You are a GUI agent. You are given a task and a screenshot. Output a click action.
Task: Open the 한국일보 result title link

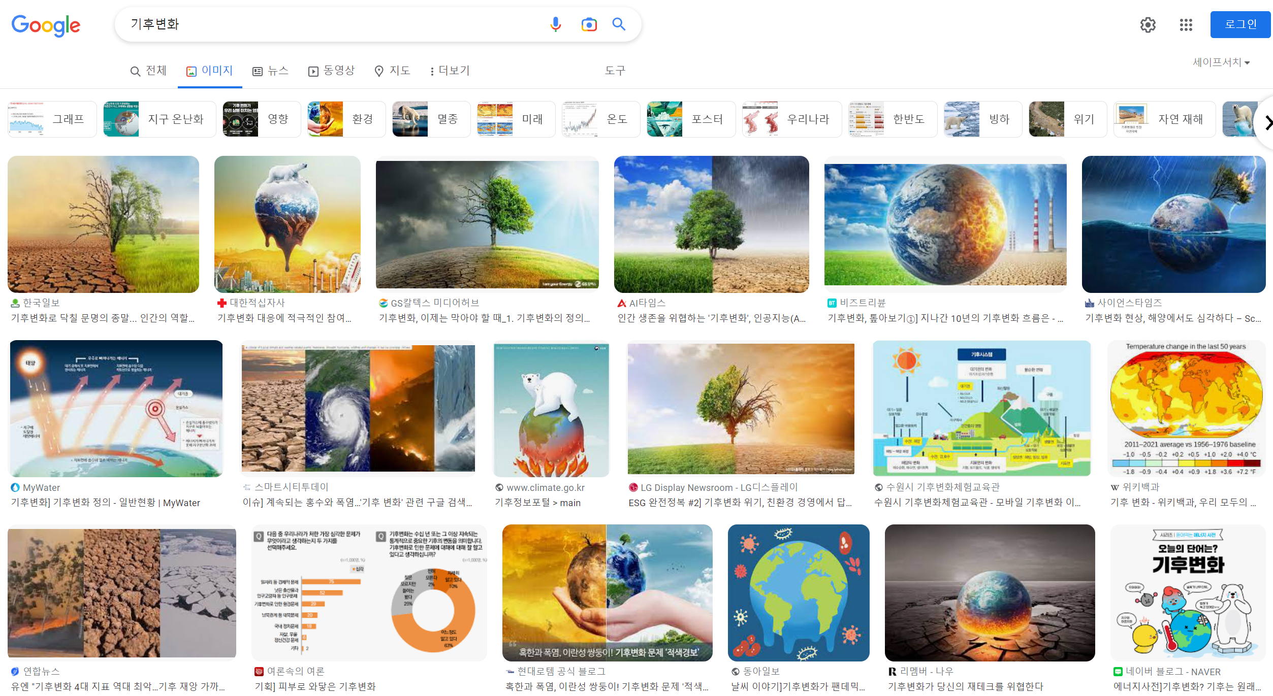point(103,318)
